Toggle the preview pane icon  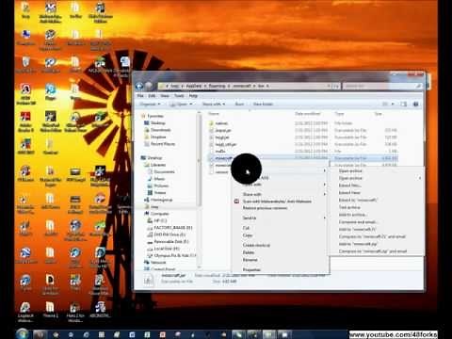(404, 104)
